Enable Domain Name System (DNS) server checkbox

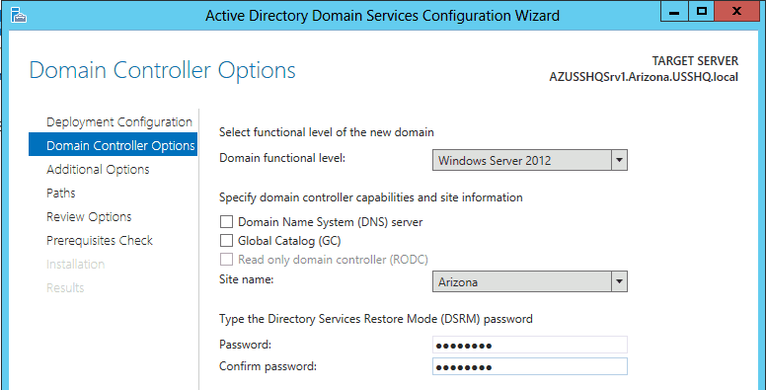point(226,222)
